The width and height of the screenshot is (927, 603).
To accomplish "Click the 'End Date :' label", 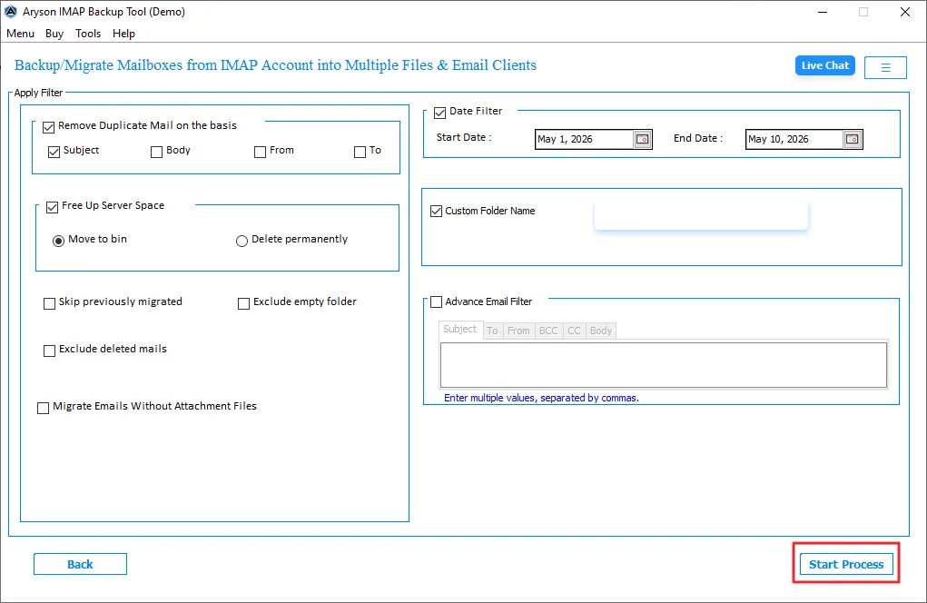I will point(697,138).
